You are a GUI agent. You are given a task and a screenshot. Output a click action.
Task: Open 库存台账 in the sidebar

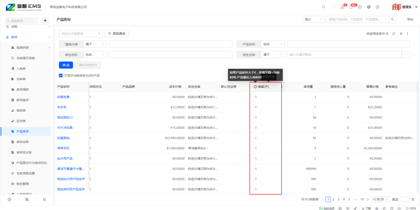(x=23, y=142)
